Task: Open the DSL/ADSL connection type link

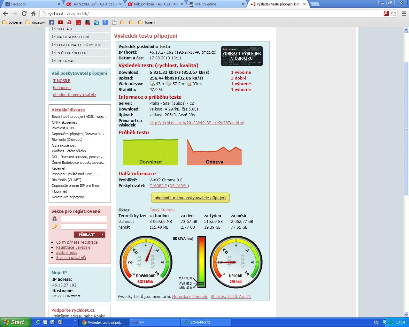Action: (x=178, y=186)
